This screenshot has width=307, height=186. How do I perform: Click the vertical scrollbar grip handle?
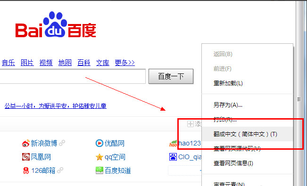click(299, 99)
